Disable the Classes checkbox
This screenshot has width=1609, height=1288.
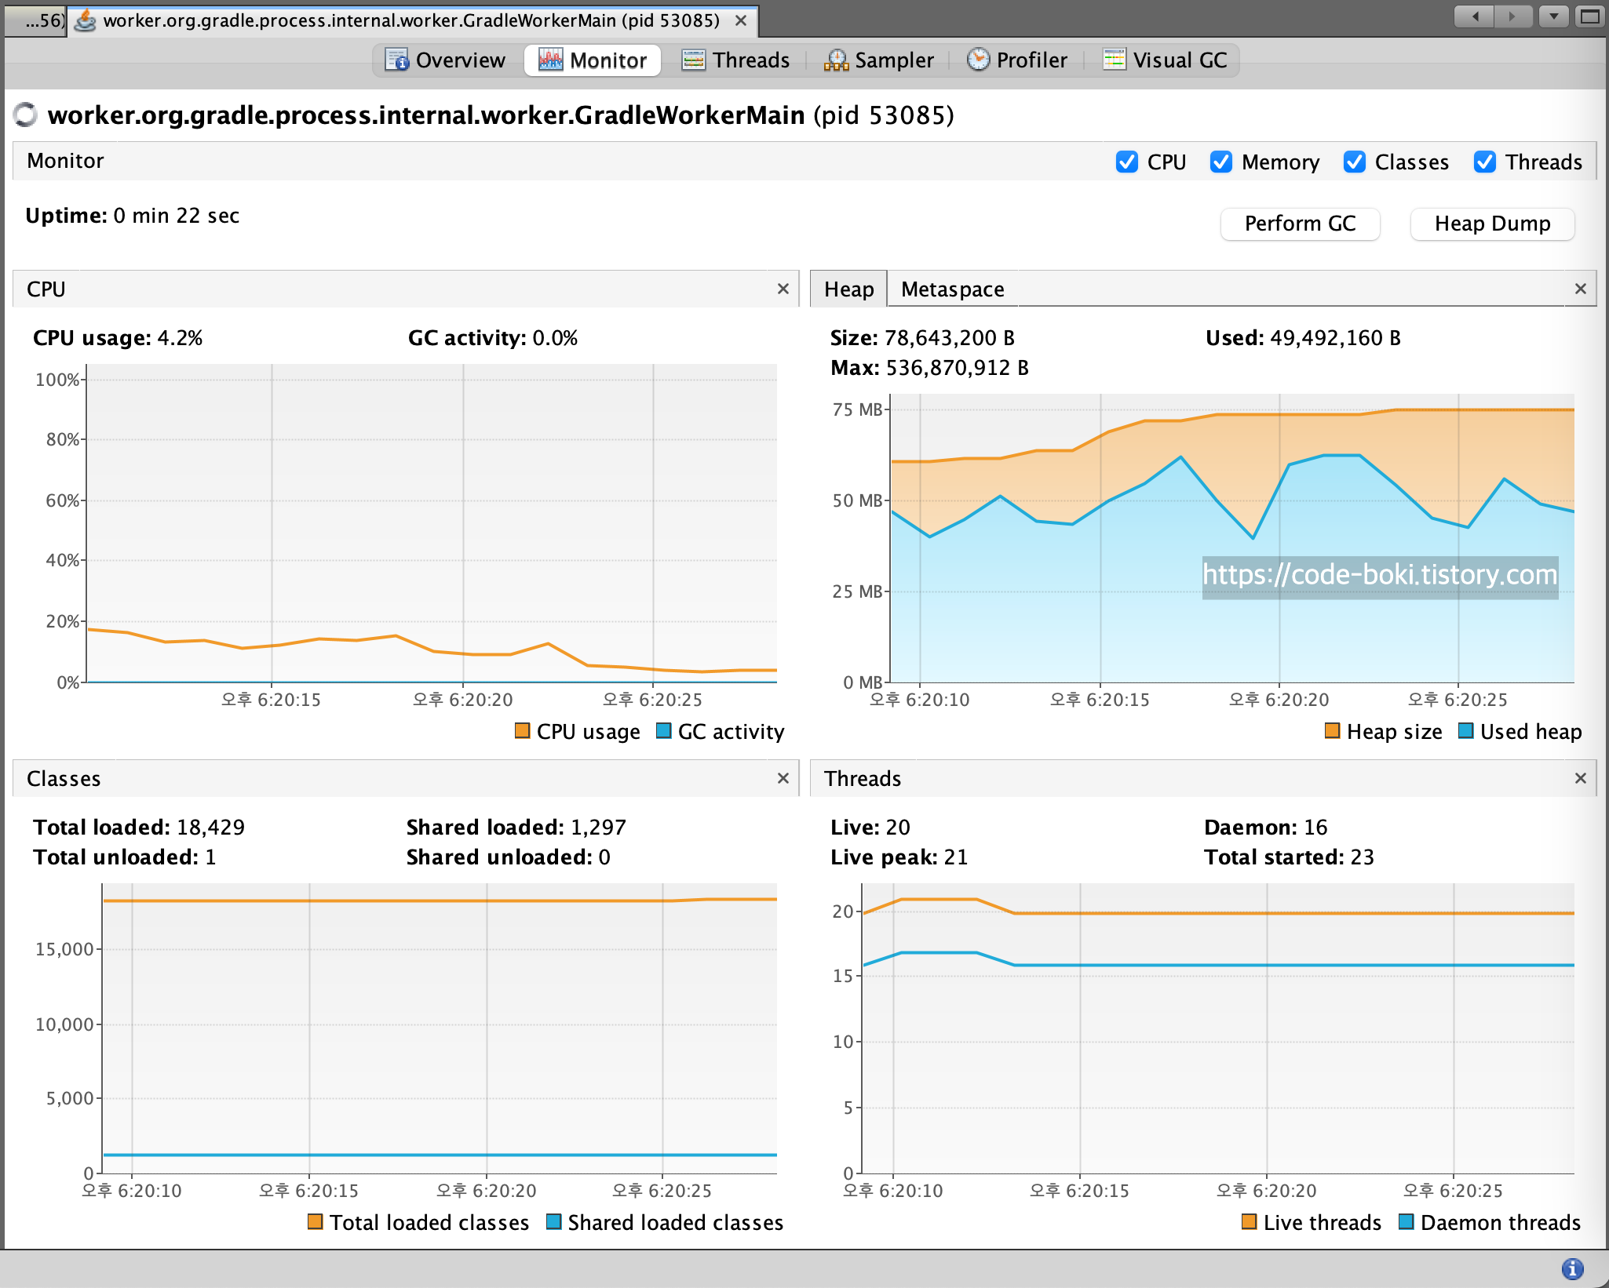click(x=1355, y=162)
